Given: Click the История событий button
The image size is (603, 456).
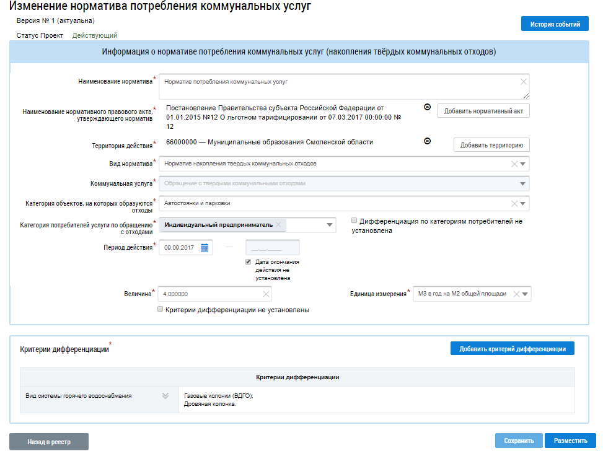Looking at the screenshot, I should pyautogui.click(x=555, y=25).
